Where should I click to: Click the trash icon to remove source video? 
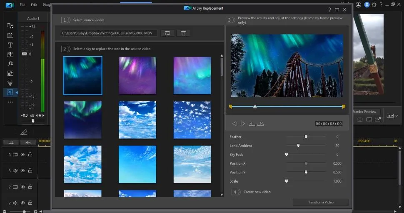pos(183,33)
